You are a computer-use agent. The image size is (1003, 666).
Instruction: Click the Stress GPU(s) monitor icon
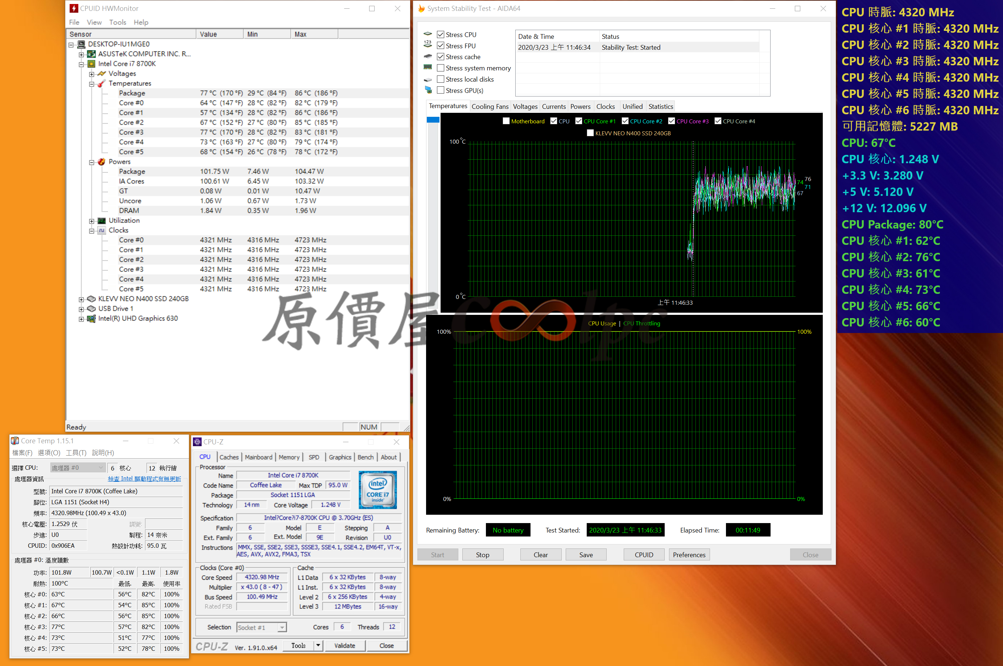coord(428,90)
